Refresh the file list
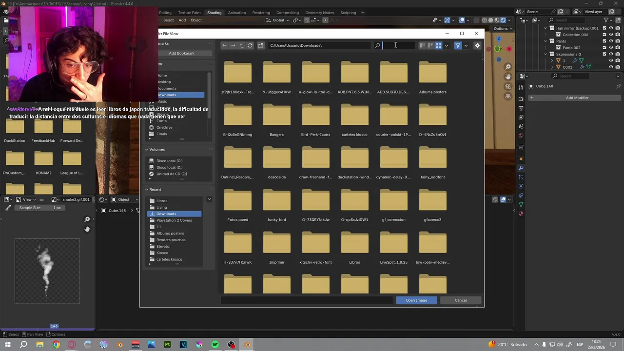The image size is (624, 351). 250,45
